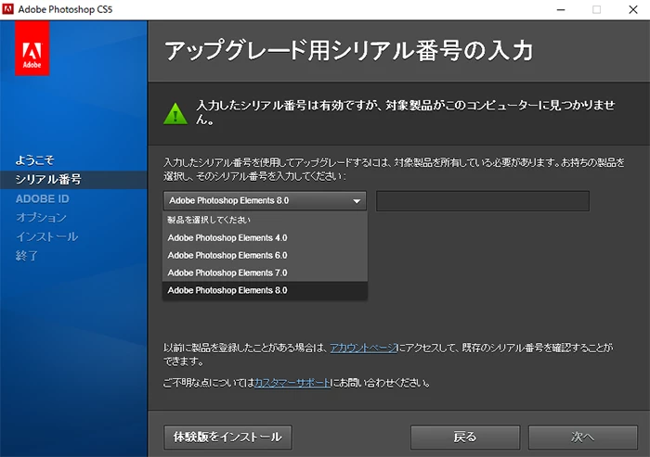The image size is (650, 457).
Task: Click the serial number input field
Action: pyautogui.click(x=483, y=201)
